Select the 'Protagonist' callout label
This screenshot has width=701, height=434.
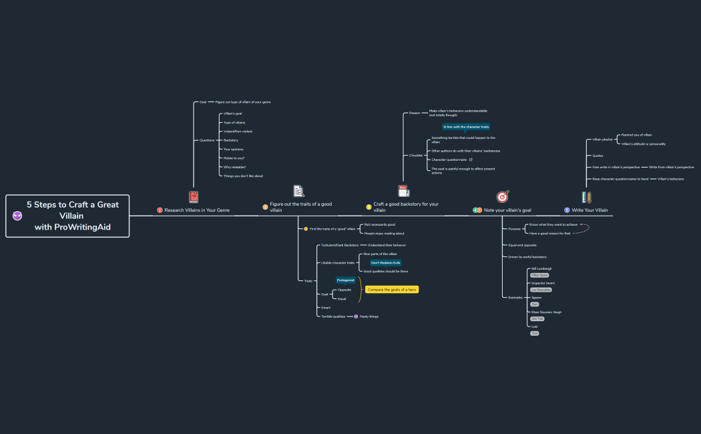coord(345,280)
